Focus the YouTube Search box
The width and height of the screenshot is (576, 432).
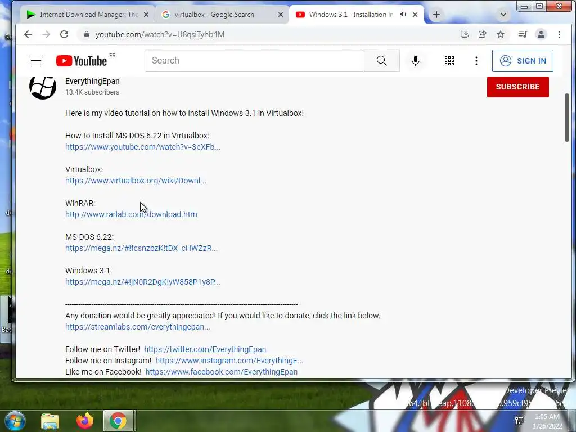(254, 61)
